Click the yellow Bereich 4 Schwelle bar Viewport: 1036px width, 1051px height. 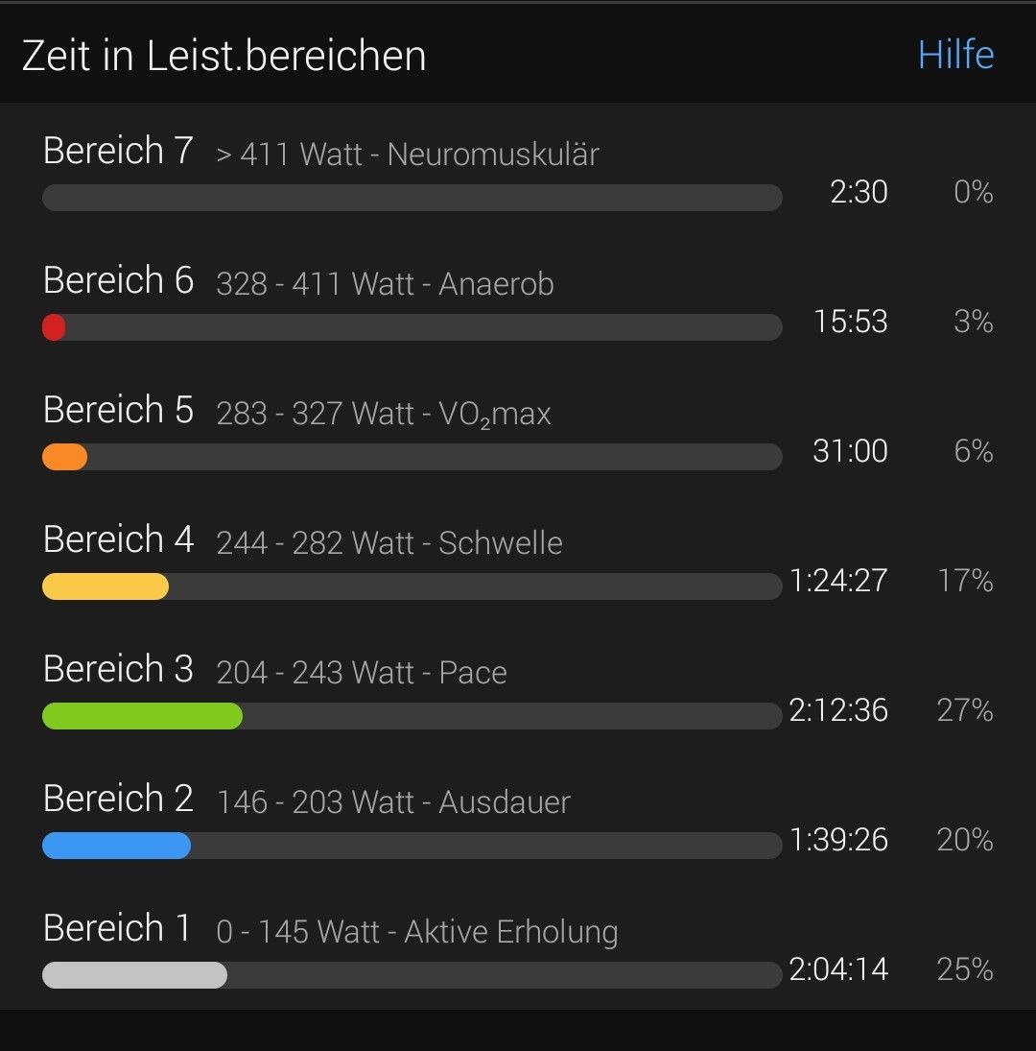(106, 586)
